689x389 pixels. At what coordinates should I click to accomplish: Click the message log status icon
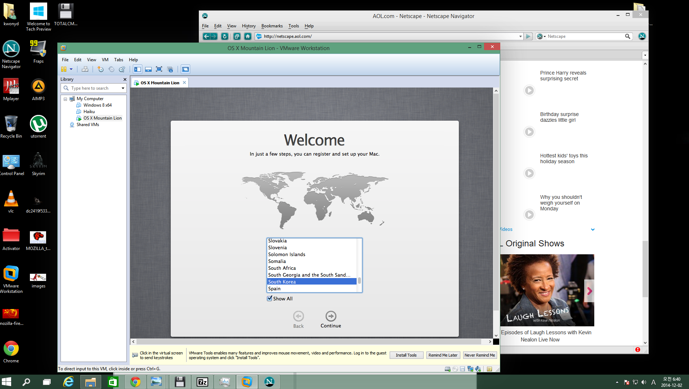(489, 369)
